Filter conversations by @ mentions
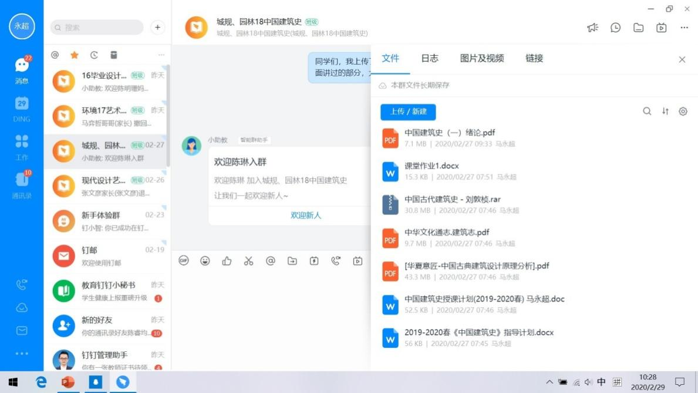 55,55
